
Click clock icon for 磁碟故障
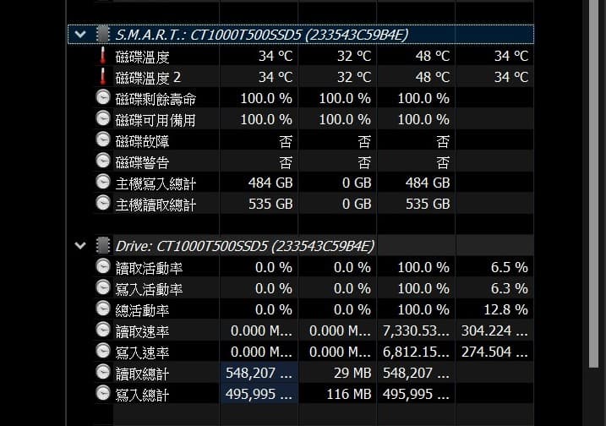(103, 139)
